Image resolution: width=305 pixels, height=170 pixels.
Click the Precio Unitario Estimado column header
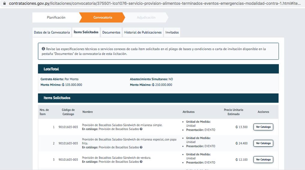coord(234,112)
